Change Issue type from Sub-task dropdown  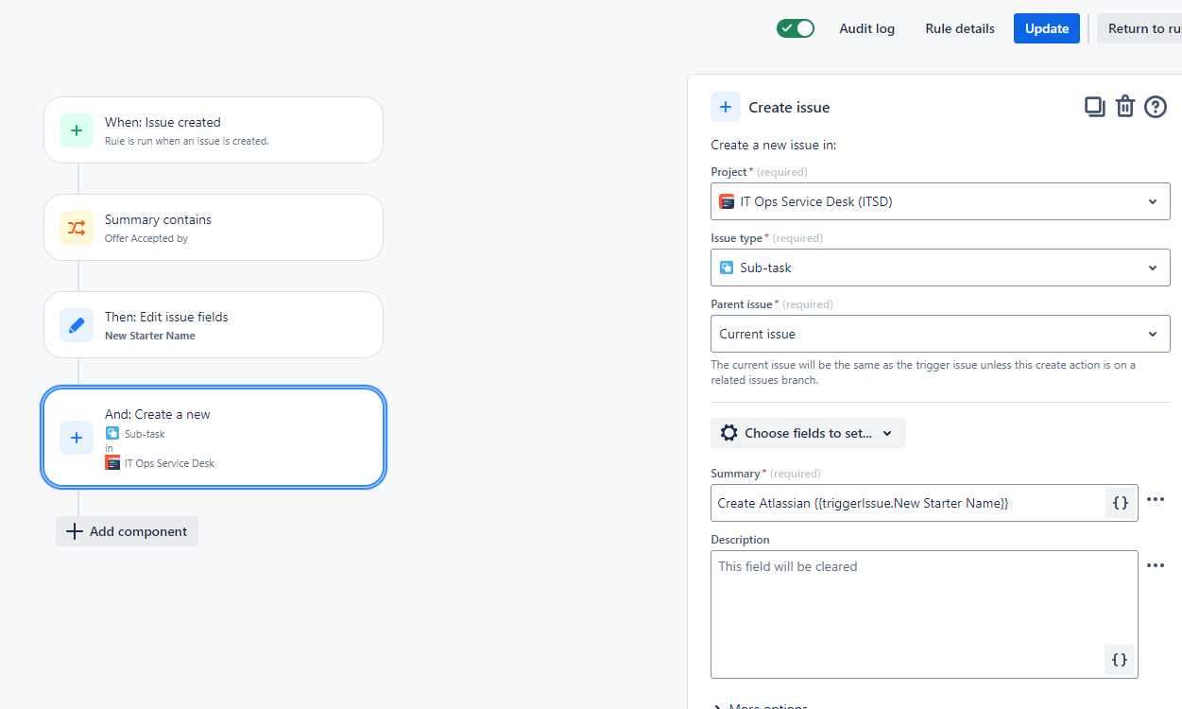(940, 268)
